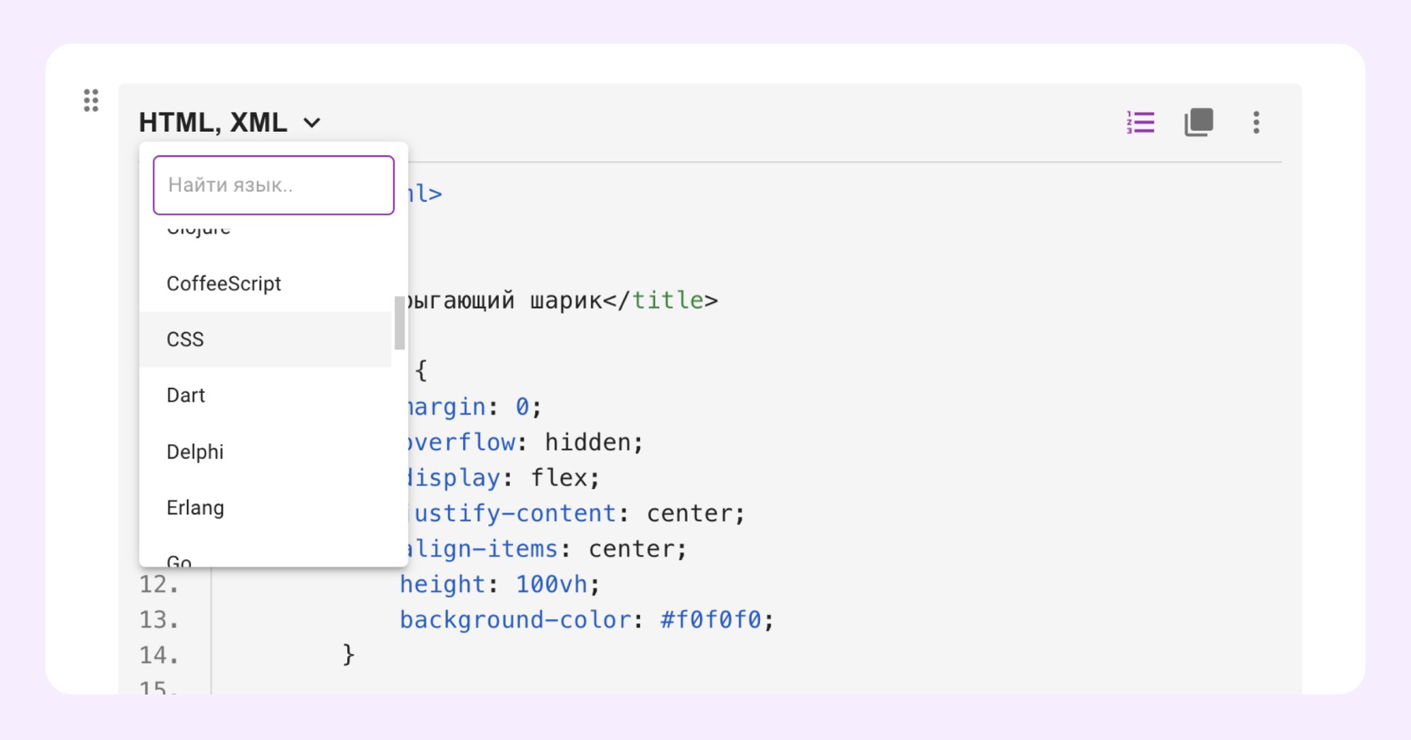The height and width of the screenshot is (740, 1411).
Task: Select CoffeeScript from the language list
Action: [x=224, y=284]
